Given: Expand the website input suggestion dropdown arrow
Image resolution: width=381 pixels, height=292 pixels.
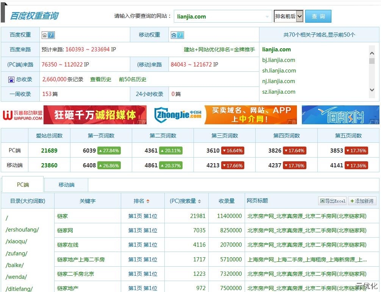Looking at the screenshot, I should coord(267,17).
